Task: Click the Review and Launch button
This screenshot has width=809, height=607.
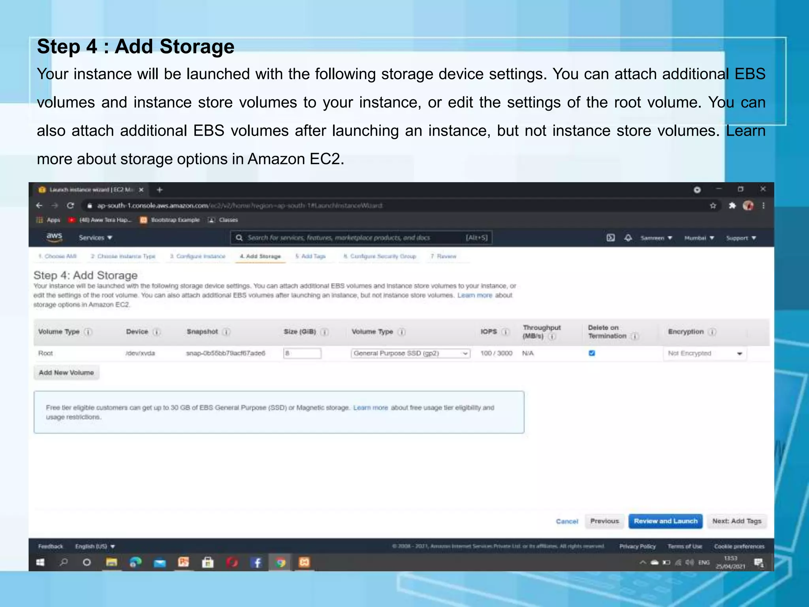Action: [666, 521]
